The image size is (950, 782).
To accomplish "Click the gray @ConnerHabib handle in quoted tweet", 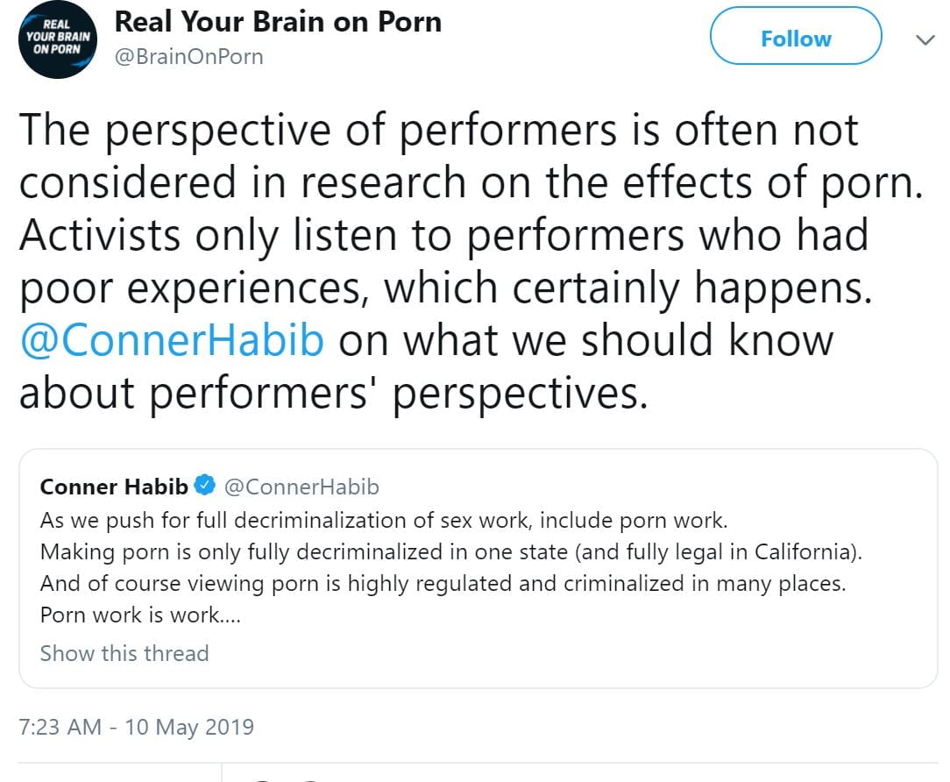I will tap(301, 487).
